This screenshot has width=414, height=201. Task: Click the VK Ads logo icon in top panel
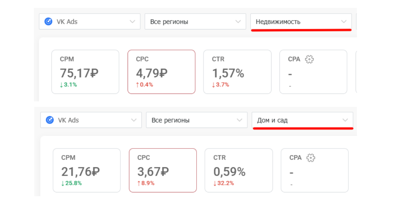[48, 22]
